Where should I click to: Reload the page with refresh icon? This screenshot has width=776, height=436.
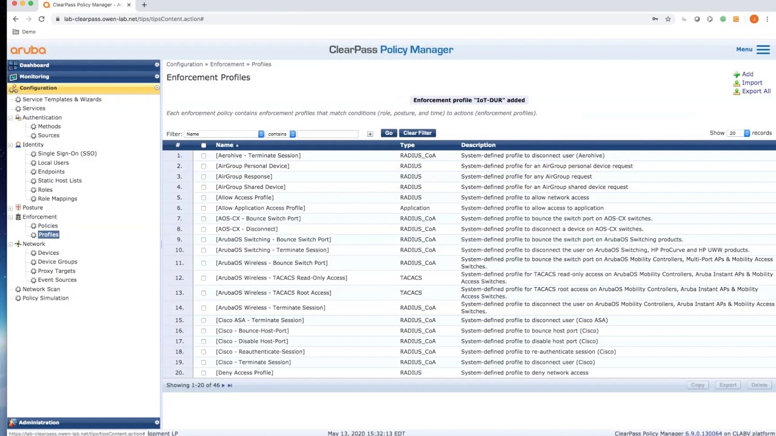41,19
